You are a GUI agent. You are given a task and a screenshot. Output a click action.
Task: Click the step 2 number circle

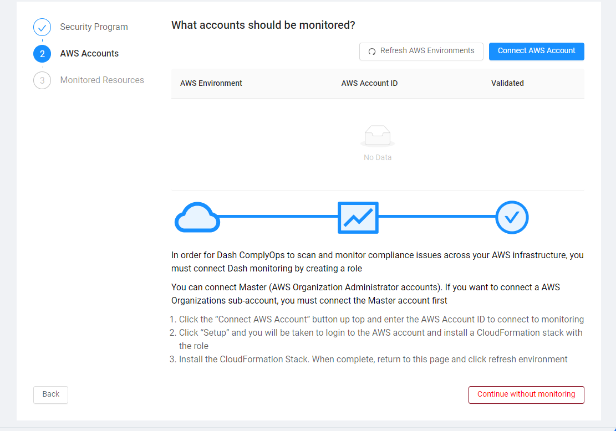(x=42, y=54)
